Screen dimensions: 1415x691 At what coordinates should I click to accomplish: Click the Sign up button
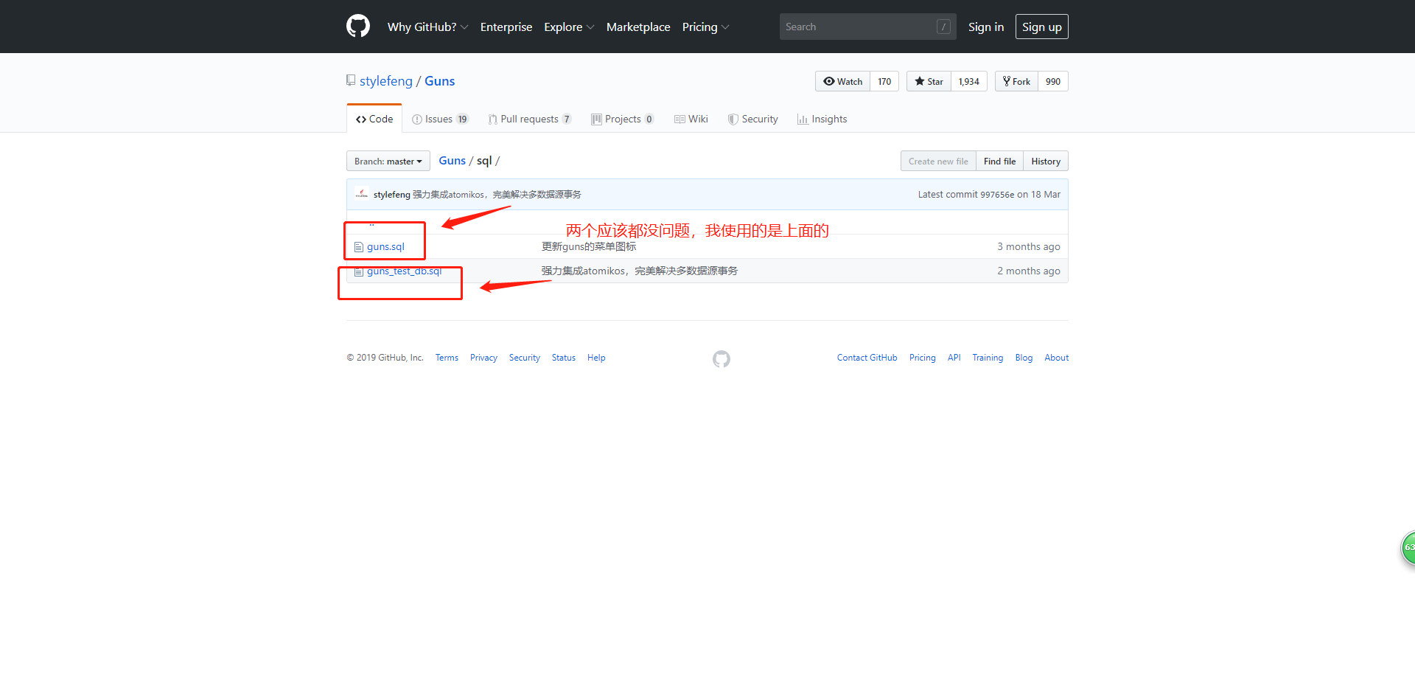click(x=1041, y=27)
